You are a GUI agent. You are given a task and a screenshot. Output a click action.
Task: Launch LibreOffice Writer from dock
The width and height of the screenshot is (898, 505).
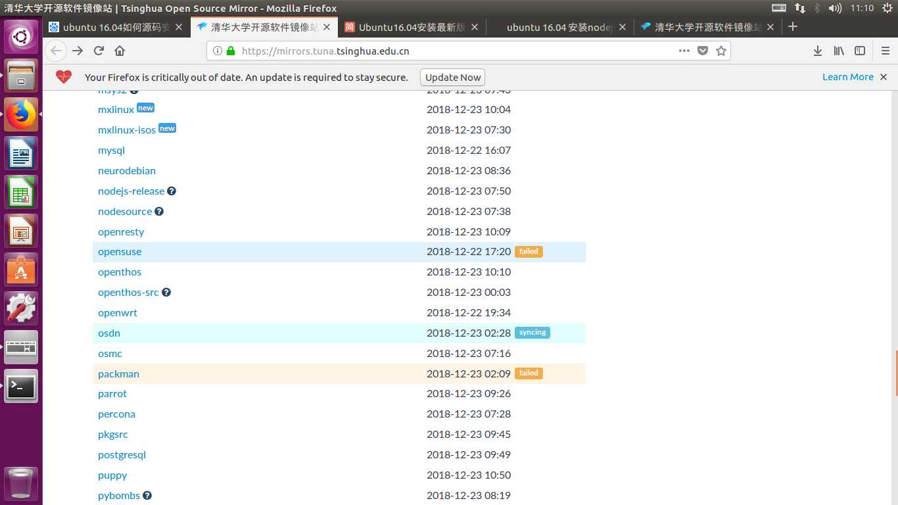pos(22,153)
